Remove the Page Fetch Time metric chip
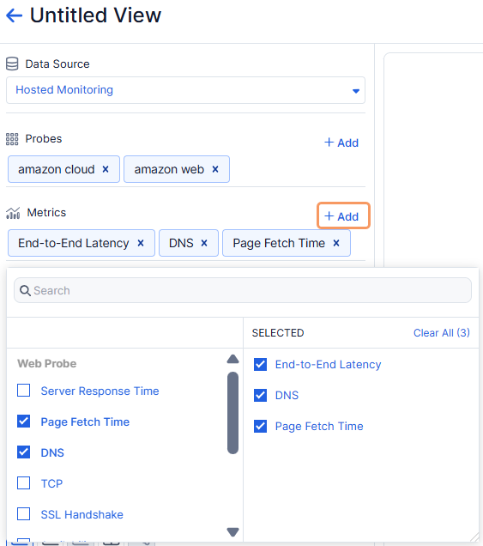 (336, 243)
